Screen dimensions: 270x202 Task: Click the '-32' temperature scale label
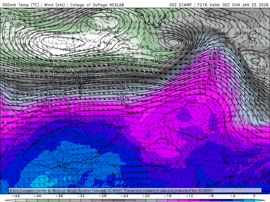point(81,196)
